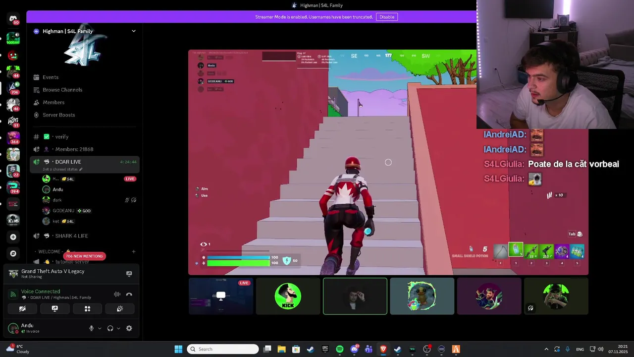
Task: Open Discover servers compass icon
Action: 13,253
